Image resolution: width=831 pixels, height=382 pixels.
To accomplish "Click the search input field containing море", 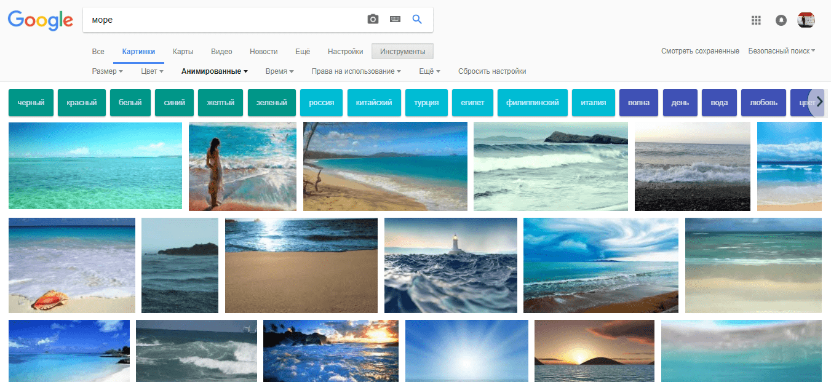I will [x=221, y=20].
